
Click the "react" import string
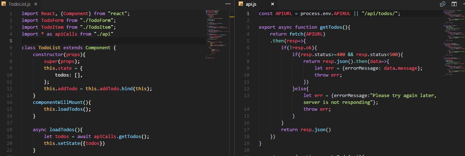pyautogui.click(x=117, y=14)
